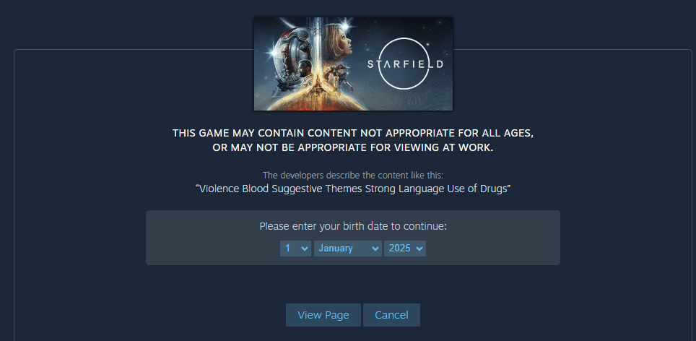Click the chevron arrow on day selector

click(x=305, y=249)
